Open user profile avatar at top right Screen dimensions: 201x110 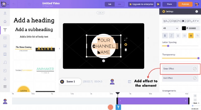click(196, 4)
